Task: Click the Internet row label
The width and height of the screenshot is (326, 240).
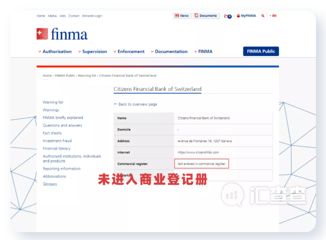Action: tap(124, 152)
